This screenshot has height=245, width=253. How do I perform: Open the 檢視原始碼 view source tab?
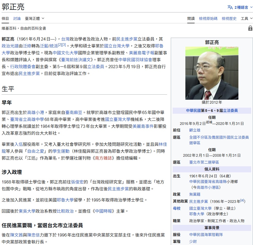(208, 19)
